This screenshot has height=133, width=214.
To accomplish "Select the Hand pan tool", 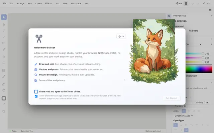I will click(4, 90).
